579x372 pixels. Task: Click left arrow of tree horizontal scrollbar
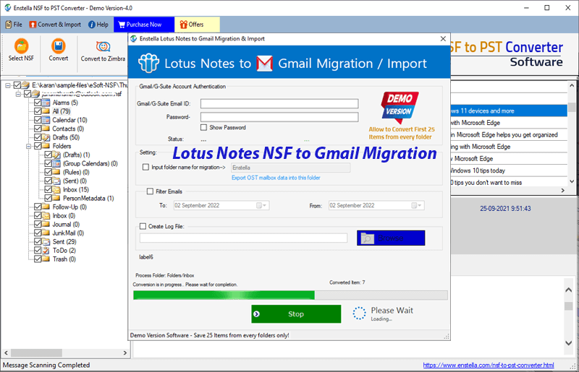pos(6,352)
